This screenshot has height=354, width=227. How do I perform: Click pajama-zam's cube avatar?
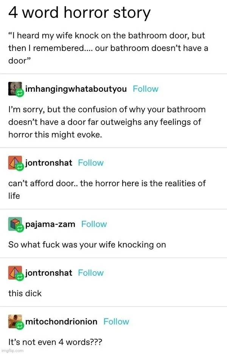coord(15,224)
